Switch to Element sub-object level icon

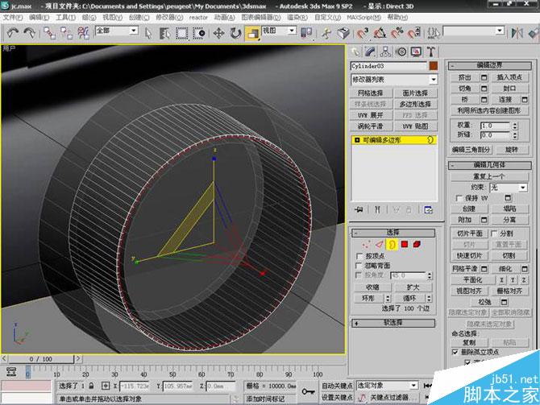[417, 244]
